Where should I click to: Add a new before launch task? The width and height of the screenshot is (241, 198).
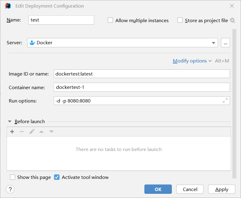point(12,132)
